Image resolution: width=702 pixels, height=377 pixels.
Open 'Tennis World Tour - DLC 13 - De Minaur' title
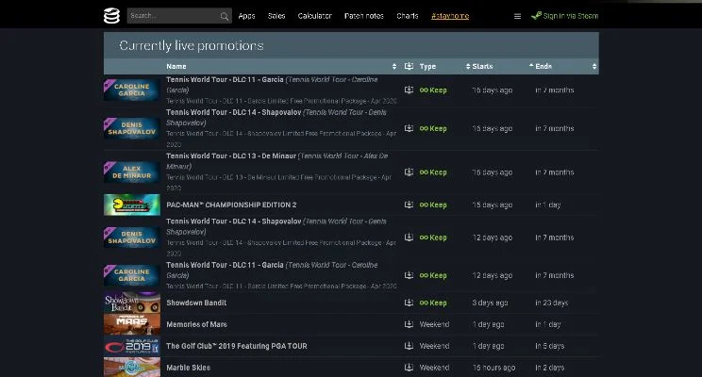(x=231, y=156)
